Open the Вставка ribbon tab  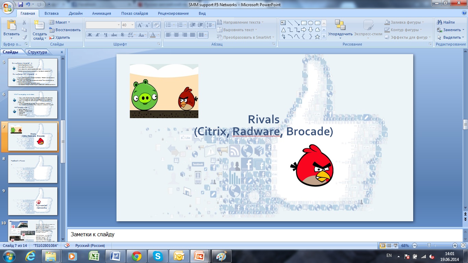51,13
